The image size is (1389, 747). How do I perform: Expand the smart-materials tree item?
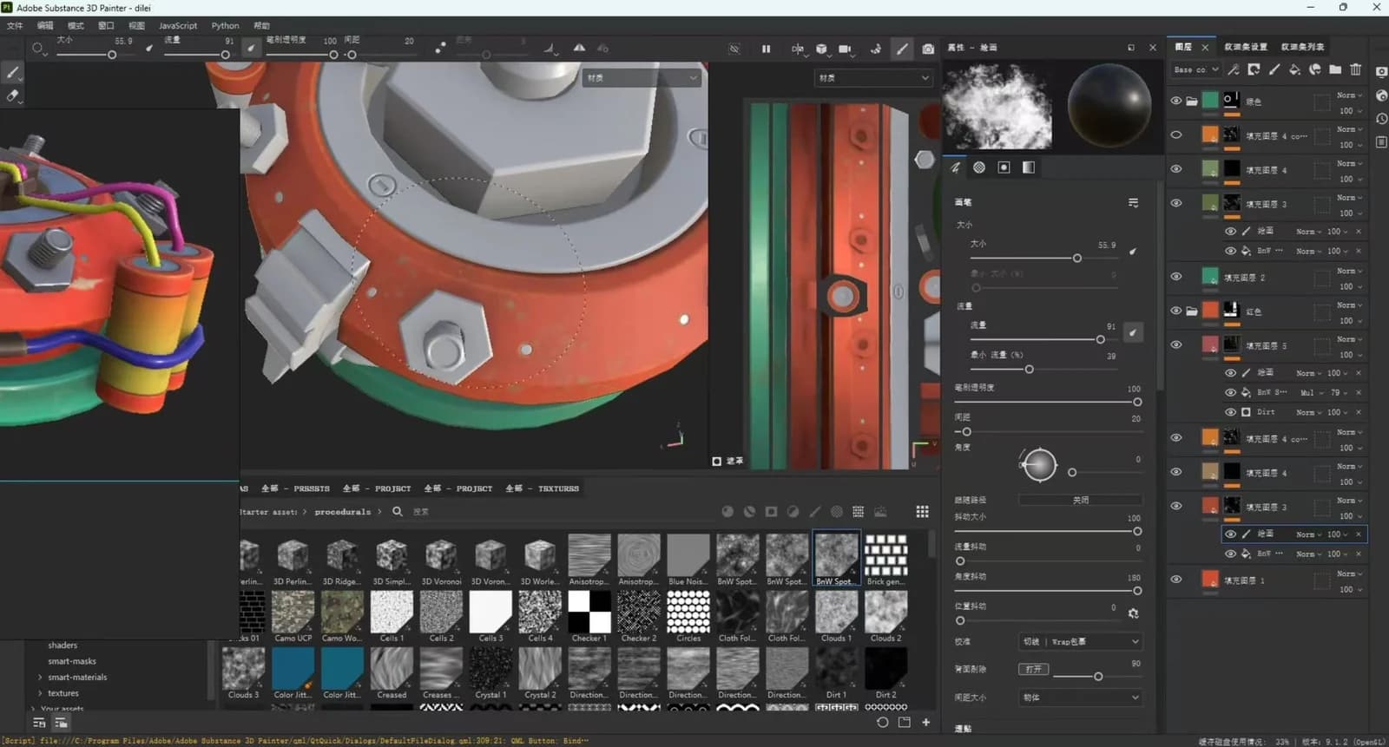pos(40,678)
